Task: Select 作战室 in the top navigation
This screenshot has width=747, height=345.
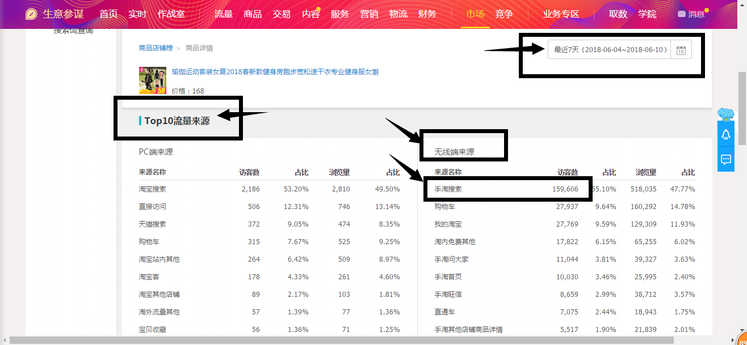Action: click(x=171, y=14)
